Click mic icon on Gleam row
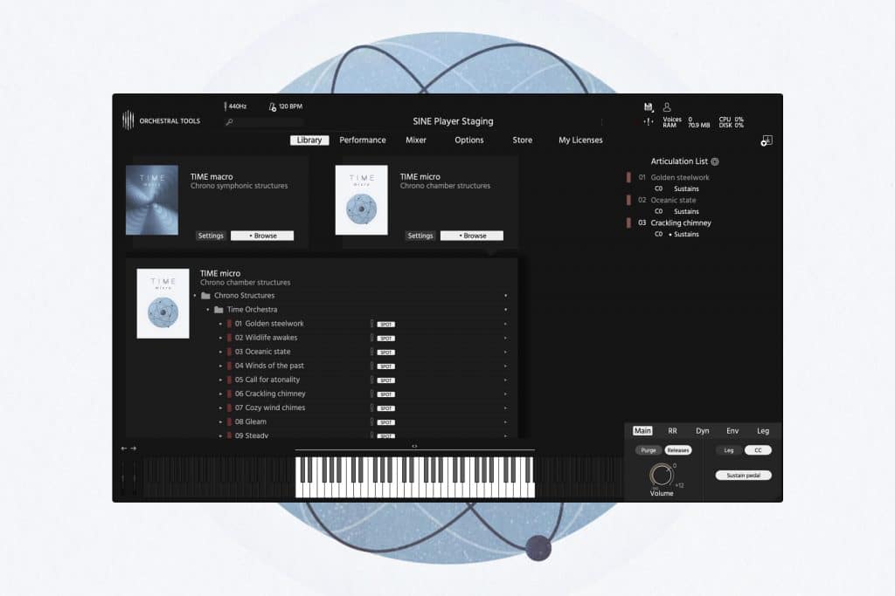The image size is (895, 596). [x=371, y=421]
